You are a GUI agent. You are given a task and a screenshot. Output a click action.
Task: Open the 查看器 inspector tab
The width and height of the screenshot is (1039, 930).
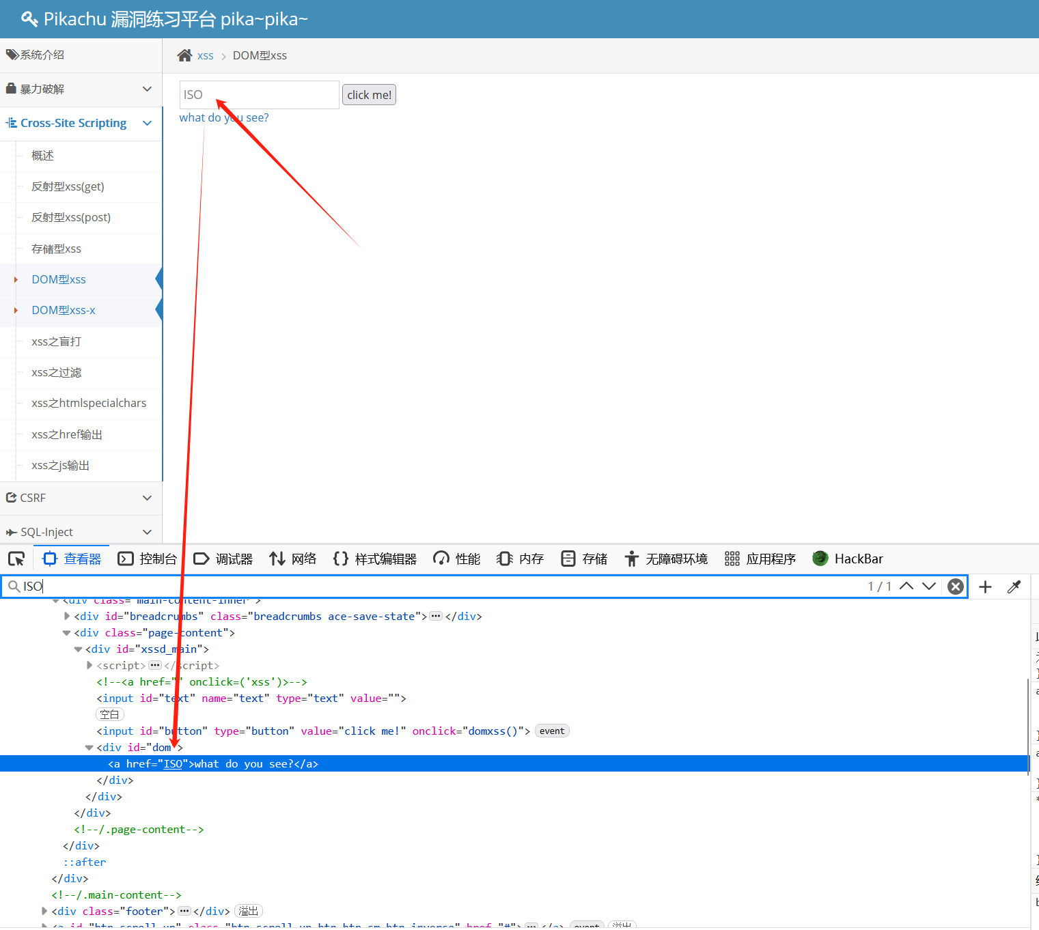[72, 559]
